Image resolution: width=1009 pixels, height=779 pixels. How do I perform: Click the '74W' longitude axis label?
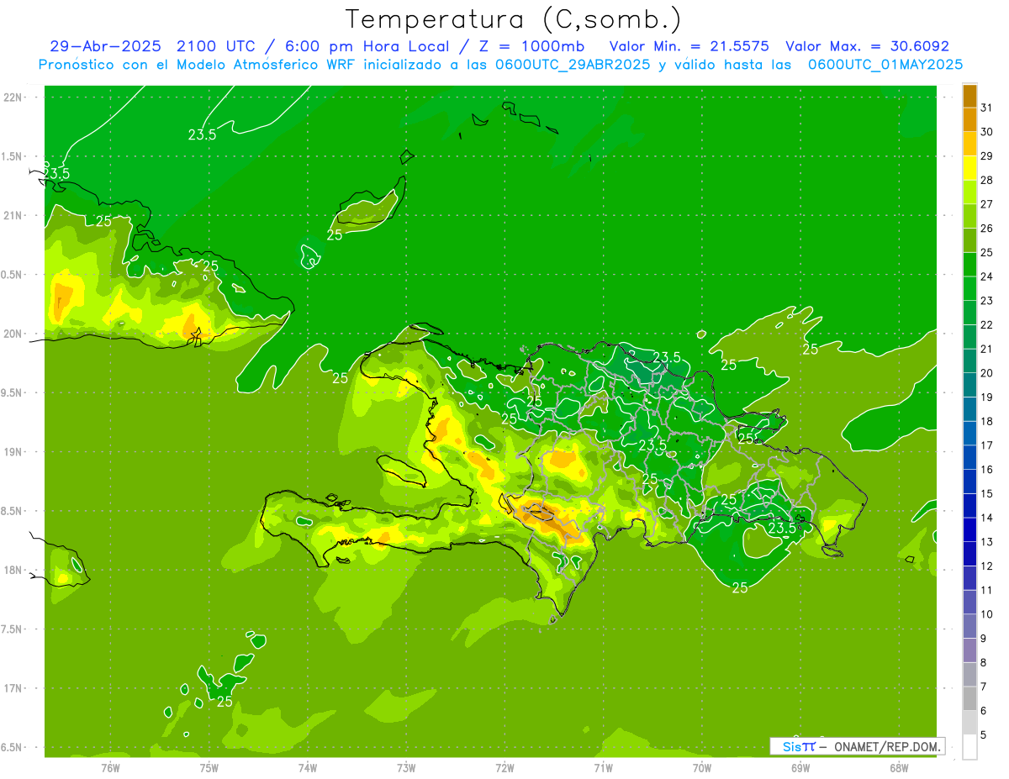tap(308, 767)
